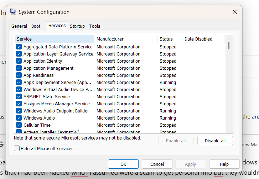Sort by the Service column header

pos(55,39)
